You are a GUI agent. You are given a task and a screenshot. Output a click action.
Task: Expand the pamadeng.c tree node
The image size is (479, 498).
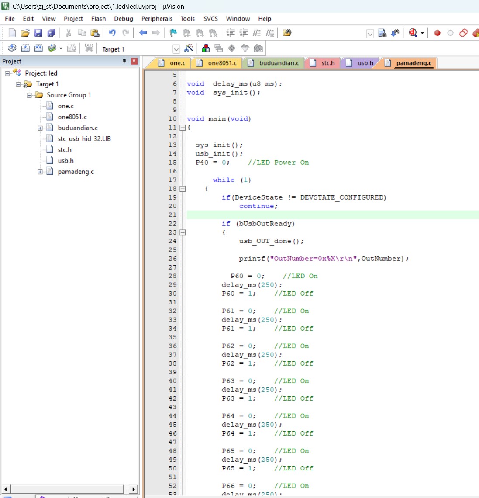tap(40, 172)
